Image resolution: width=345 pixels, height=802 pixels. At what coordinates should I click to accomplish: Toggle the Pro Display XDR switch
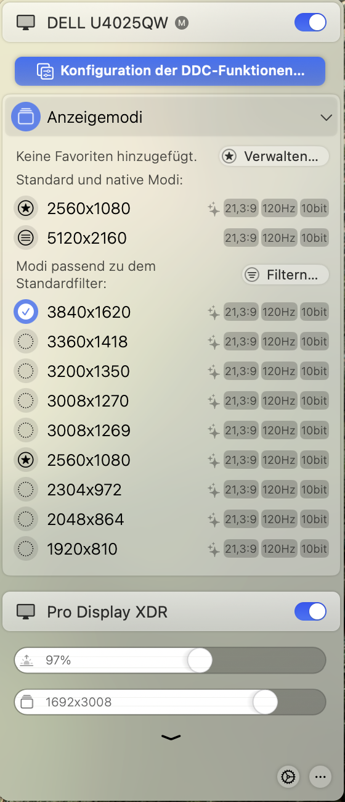pyautogui.click(x=310, y=612)
